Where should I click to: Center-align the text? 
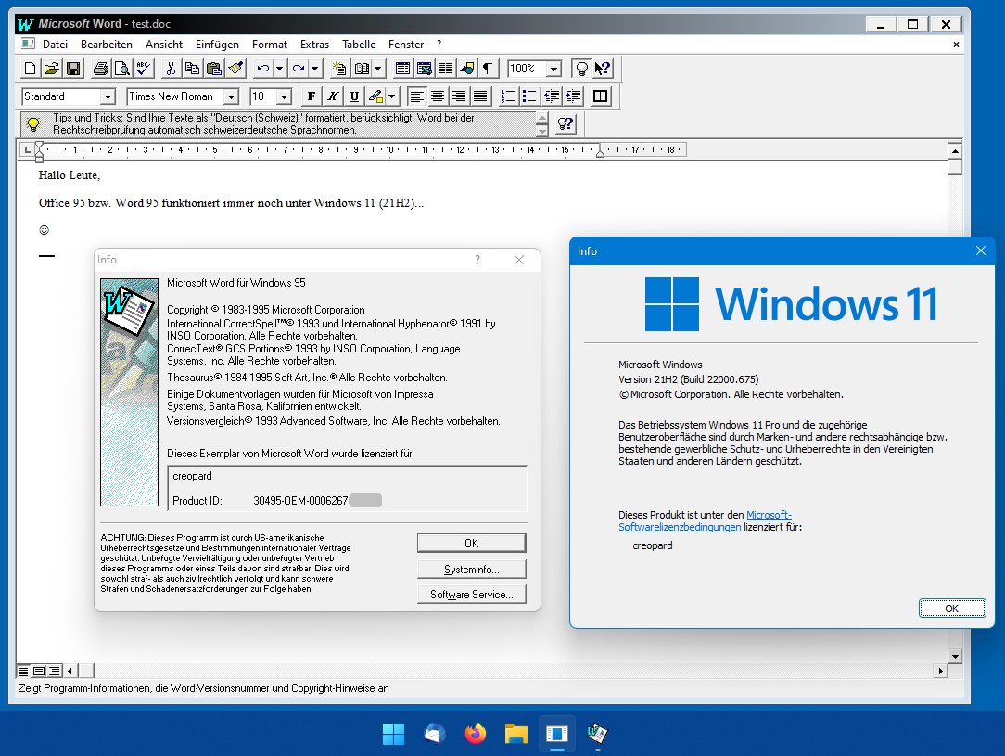point(437,96)
